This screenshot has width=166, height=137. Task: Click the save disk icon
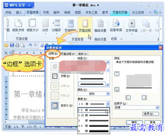(12, 45)
